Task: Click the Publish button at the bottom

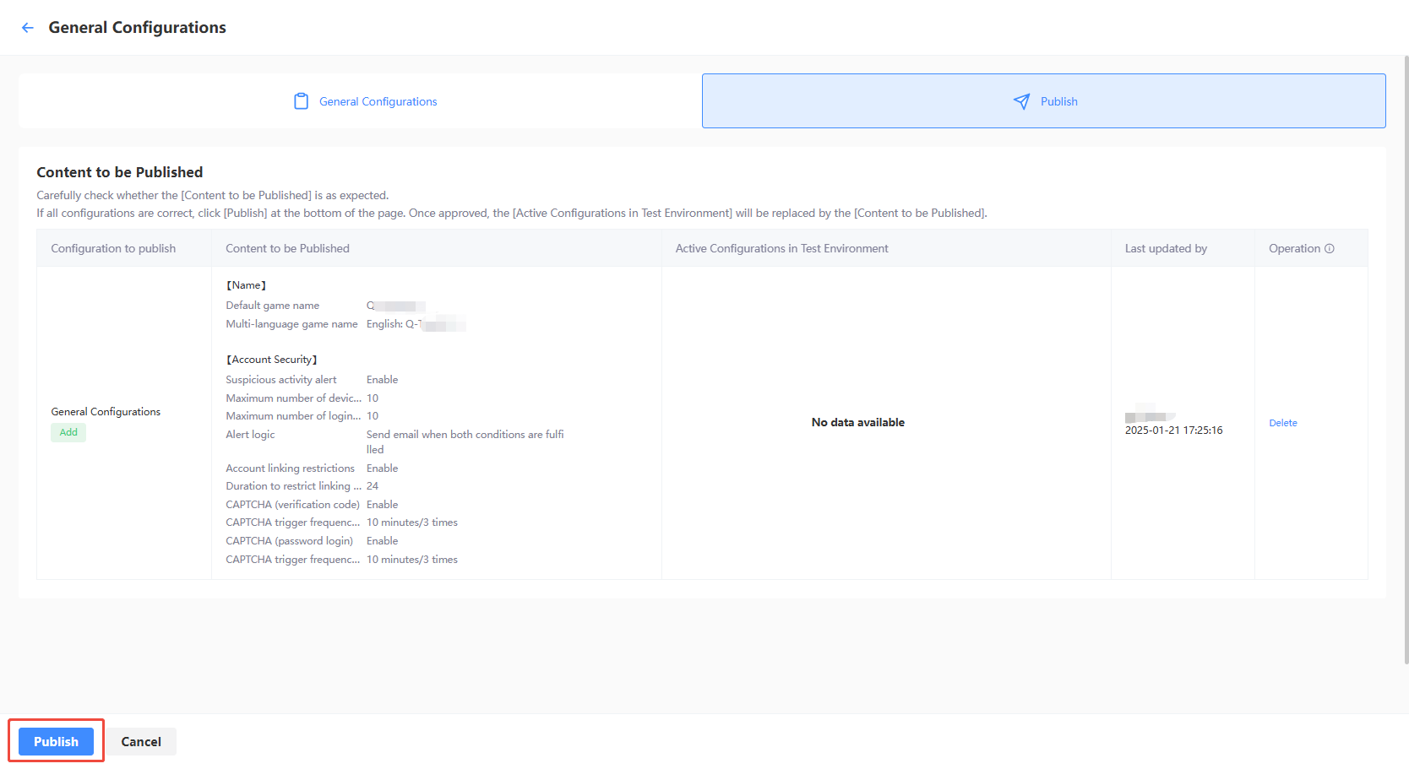Action: pyautogui.click(x=56, y=741)
